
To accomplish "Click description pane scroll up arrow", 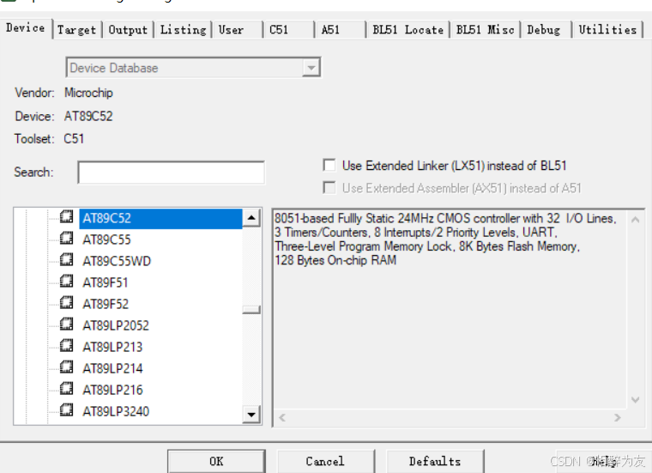I will pos(636,219).
